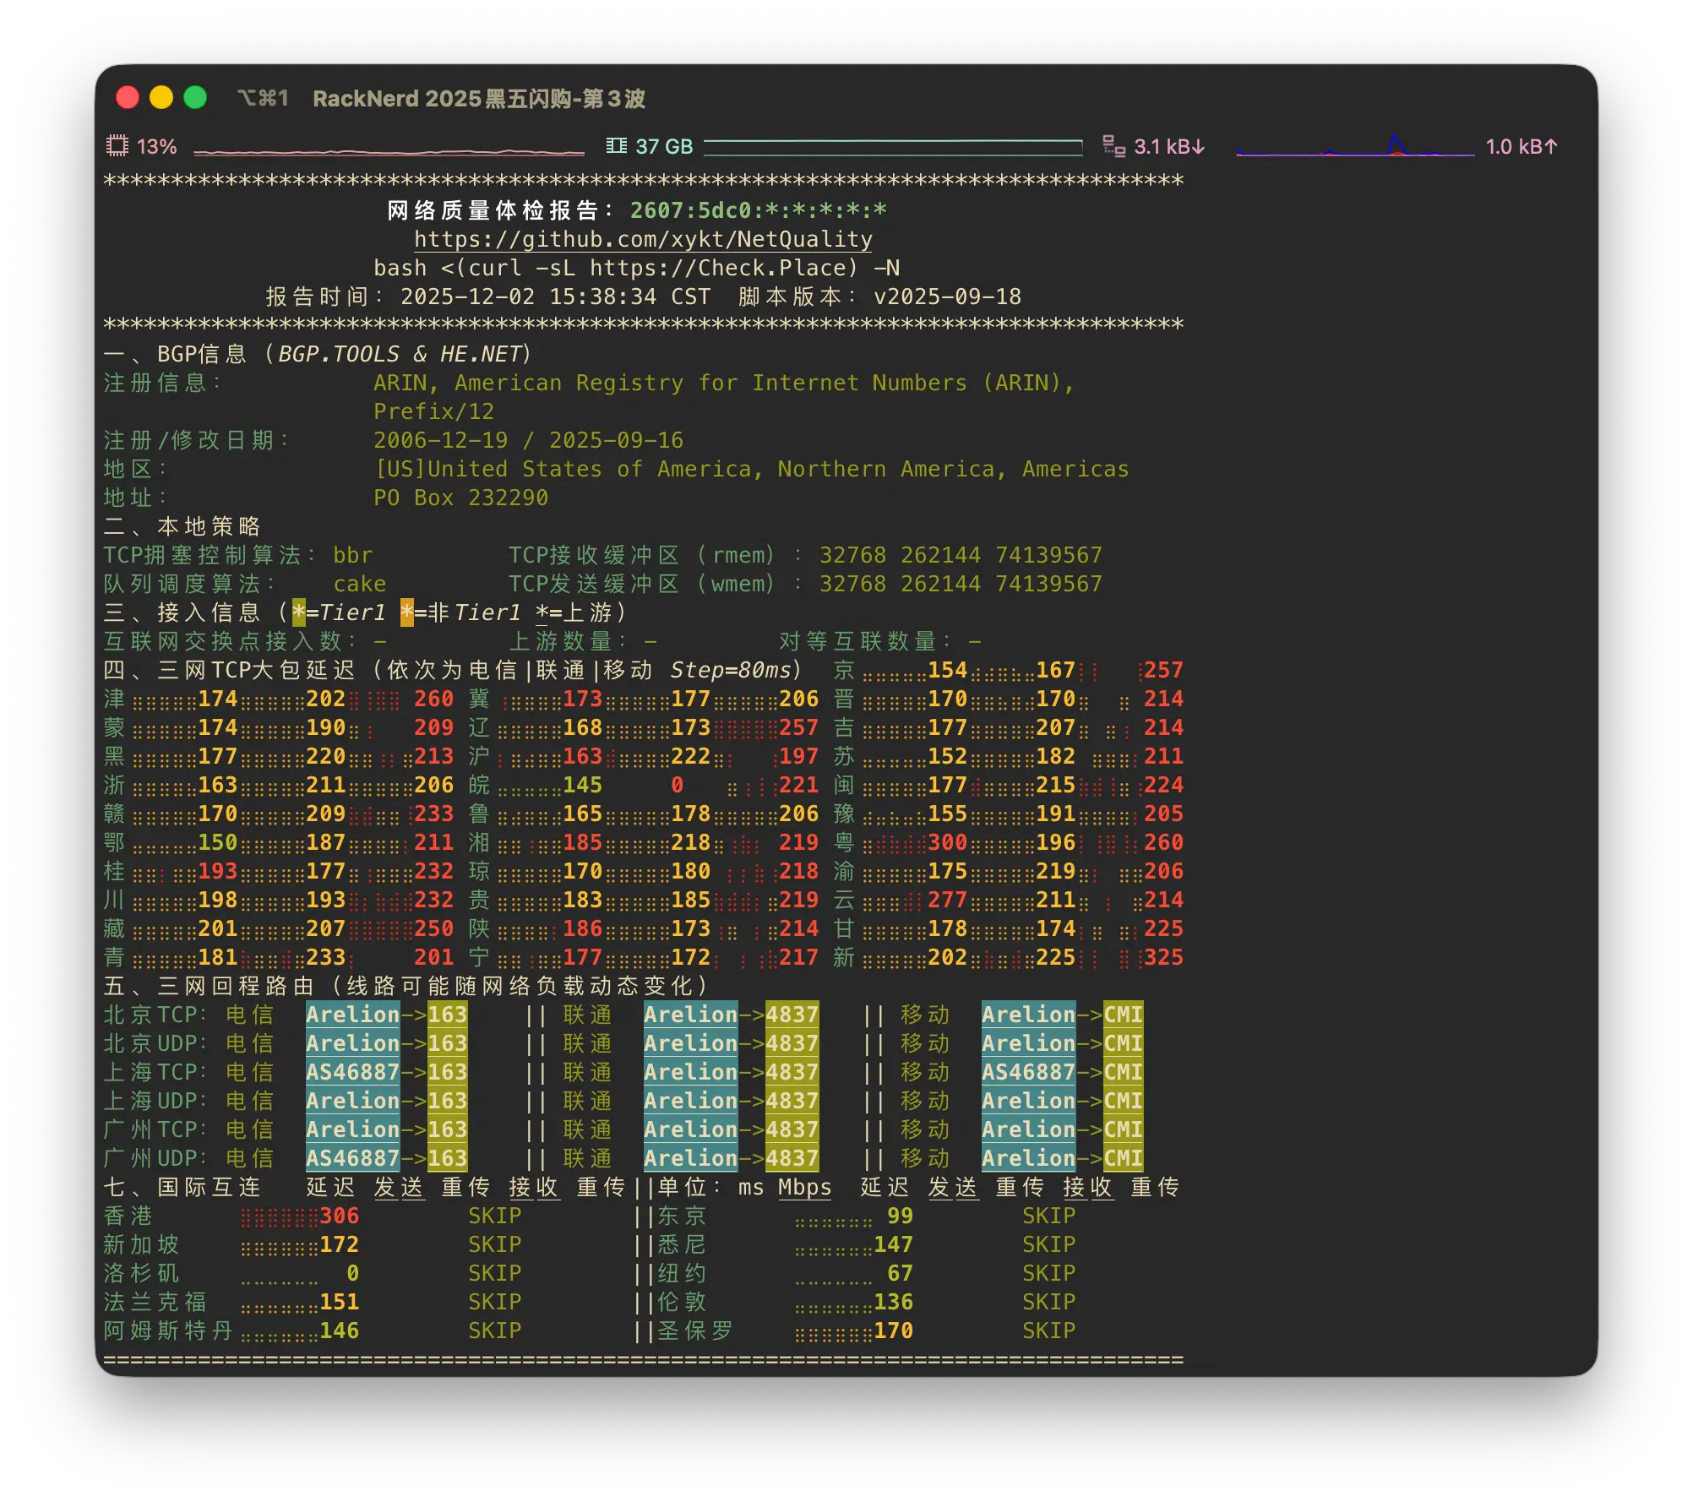The width and height of the screenshot is (1693, 1502).
Task: Click the CPU usage graph line
Action: (389, 151)
